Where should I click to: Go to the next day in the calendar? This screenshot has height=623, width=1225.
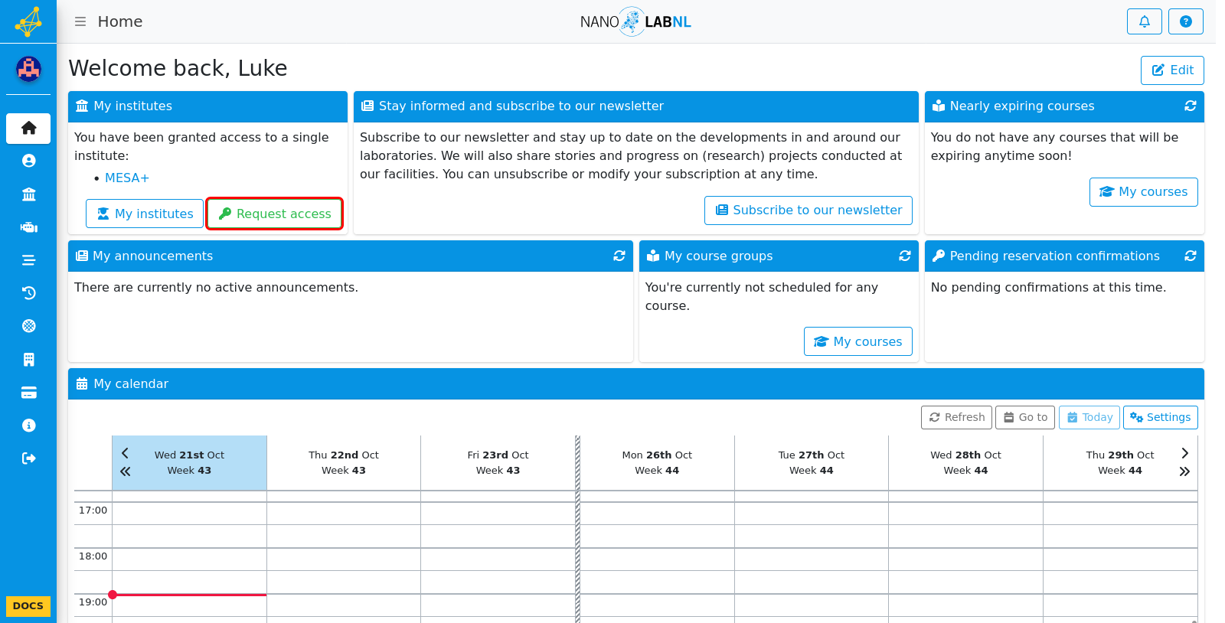point(1184,453)
